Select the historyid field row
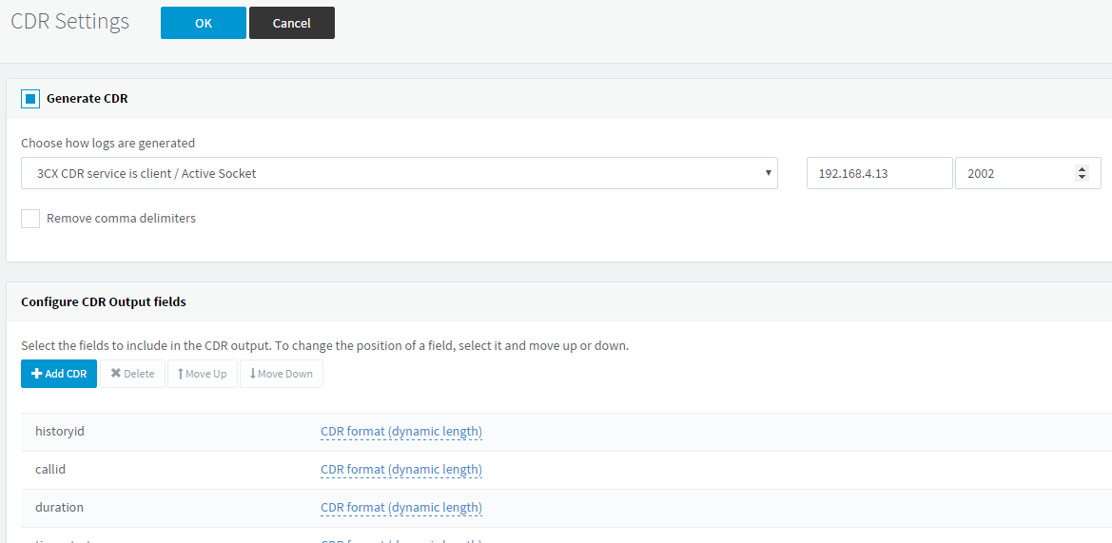The width and height of the screenshot is (1112, 543). 567,432
